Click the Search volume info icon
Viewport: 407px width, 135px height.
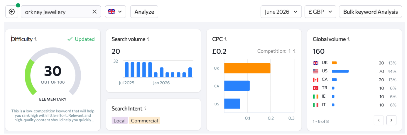(148, 39)
